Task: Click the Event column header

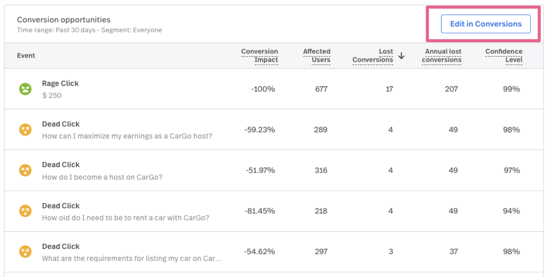Action: (x=26, y=56)
